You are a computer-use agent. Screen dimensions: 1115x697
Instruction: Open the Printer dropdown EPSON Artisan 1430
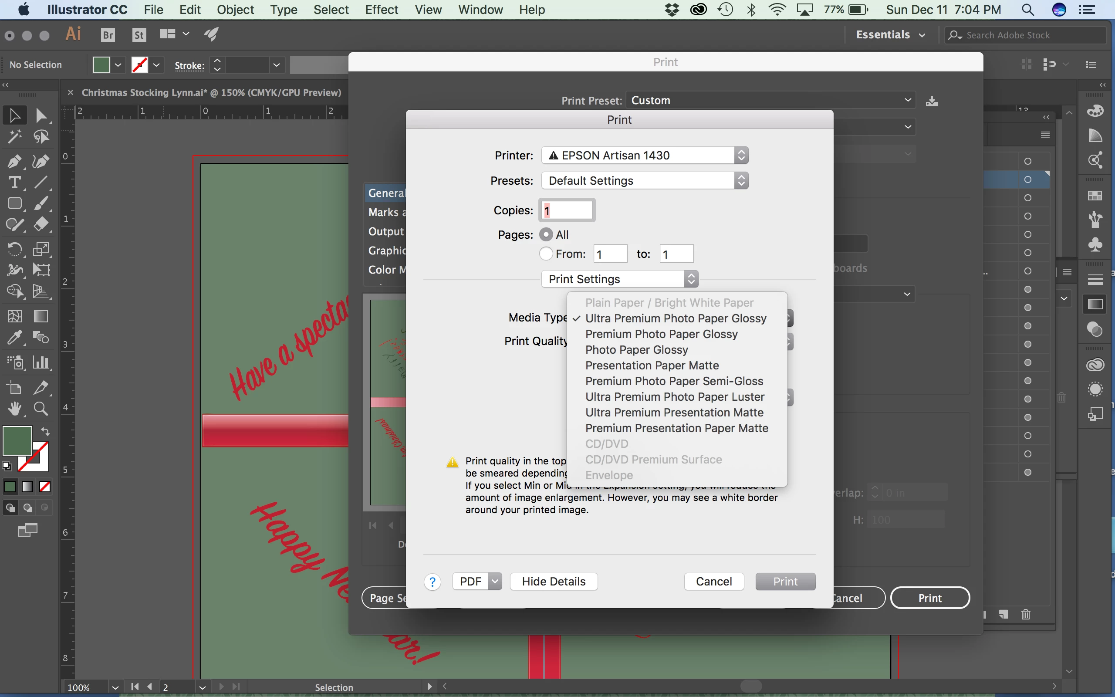644,156
